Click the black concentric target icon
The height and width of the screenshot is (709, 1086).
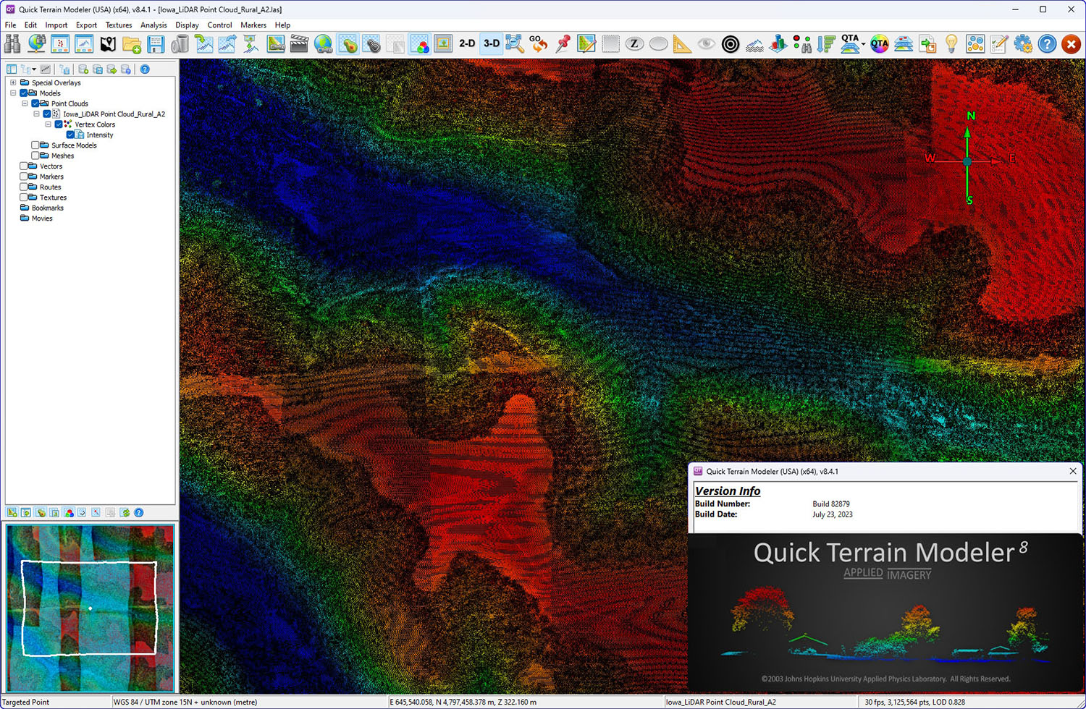click(x=731, y=44)
